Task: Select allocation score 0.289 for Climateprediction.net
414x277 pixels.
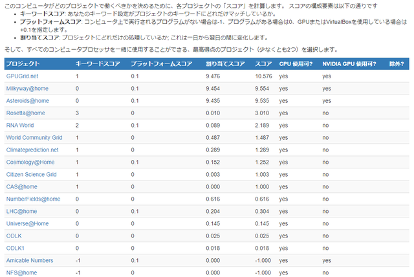Action: click(213, 150)
